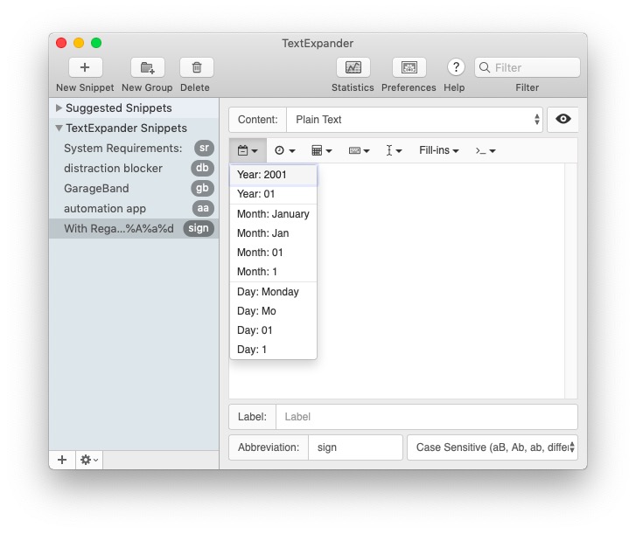The image size is (636, 534).
Task: Choose 'Month: 01' menu item
Action: pyautogui.click(x=273, y=253)
